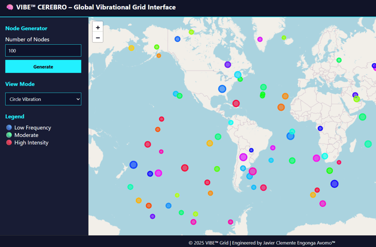The image size is (376, 247).
Task: Click the cyan node near Colombia
Action: [x=231, y=122]
